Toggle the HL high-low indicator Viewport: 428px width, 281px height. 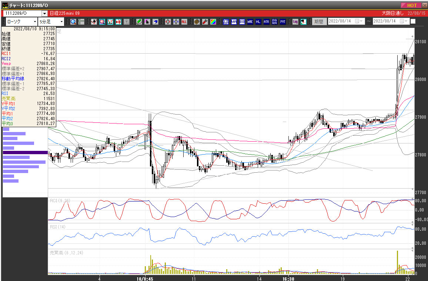click(x=258, y=22)
